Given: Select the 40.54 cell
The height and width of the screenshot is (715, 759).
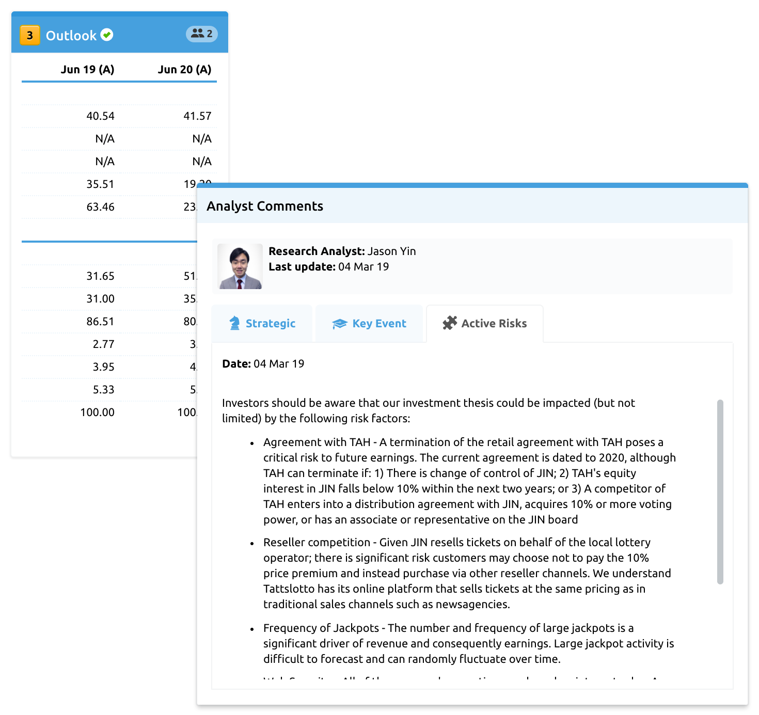Looking at the screenshot, I should click(x=100, y=116).
